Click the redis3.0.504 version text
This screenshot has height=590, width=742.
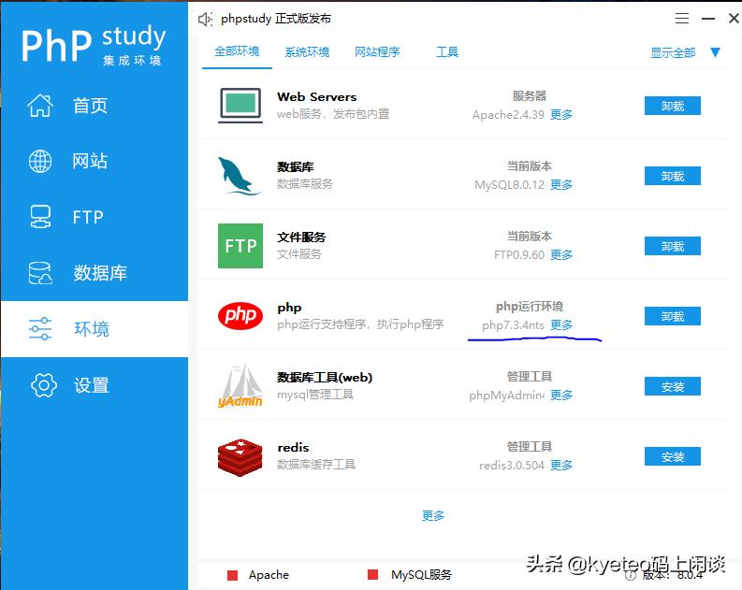(512, 466)
